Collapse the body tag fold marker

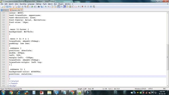8,86
